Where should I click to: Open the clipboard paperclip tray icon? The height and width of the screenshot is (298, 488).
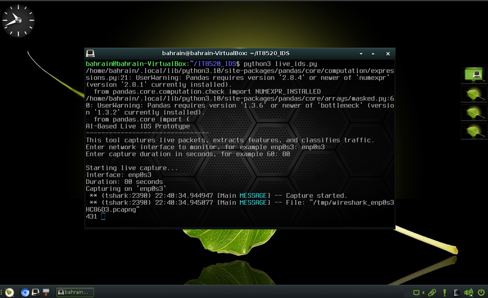pos(432,292)
